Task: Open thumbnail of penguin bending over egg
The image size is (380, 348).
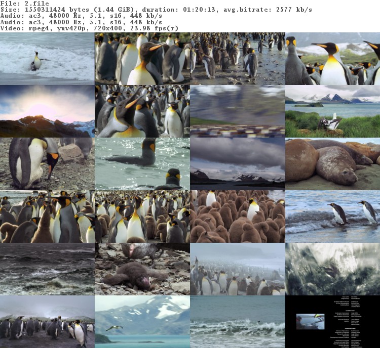Action: 47,164
